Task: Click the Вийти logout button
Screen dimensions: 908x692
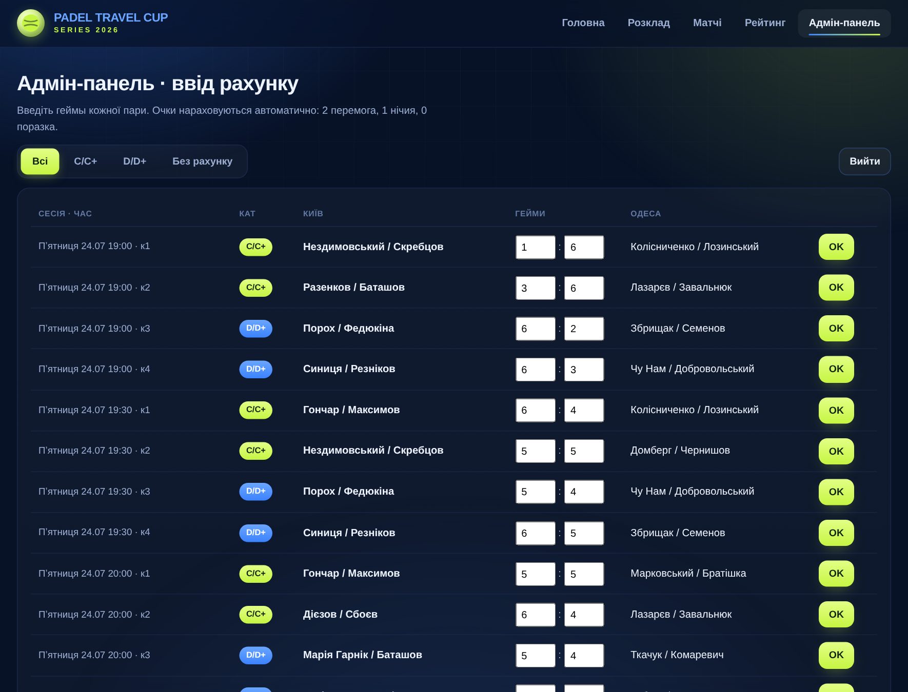Action: pos(864,161)
